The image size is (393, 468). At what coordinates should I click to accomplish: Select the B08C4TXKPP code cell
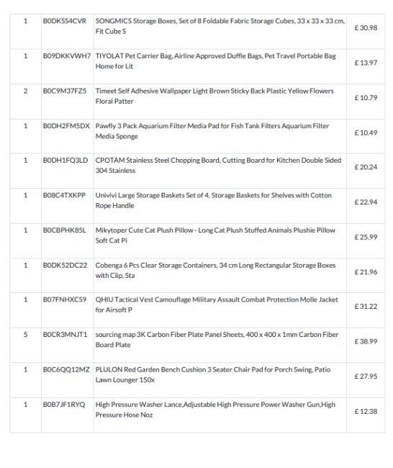click(x=67, y=206)
